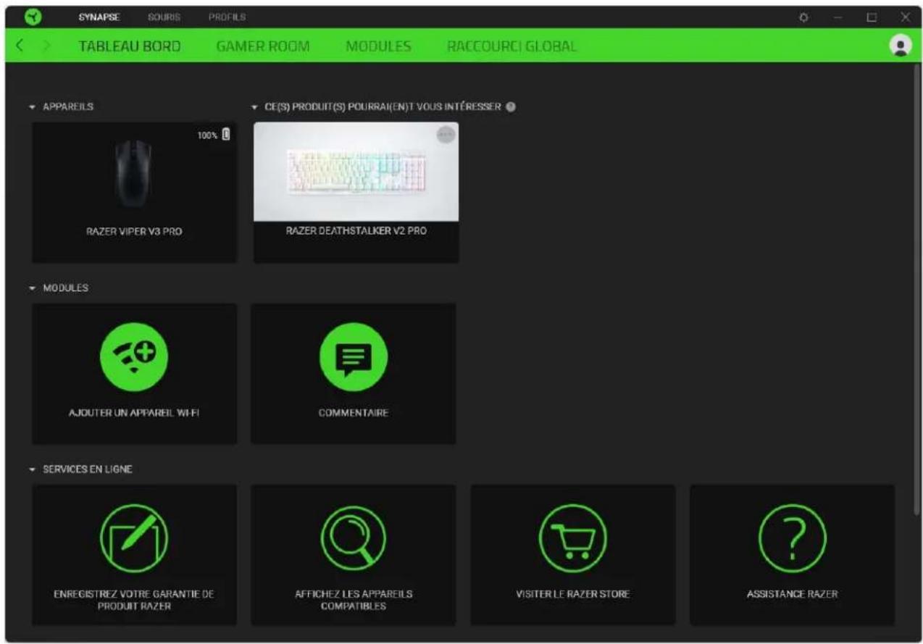Click the shopping cart Razer Store icon
Viewport: 923px width, 644px height.
click(x=572, y=538)
